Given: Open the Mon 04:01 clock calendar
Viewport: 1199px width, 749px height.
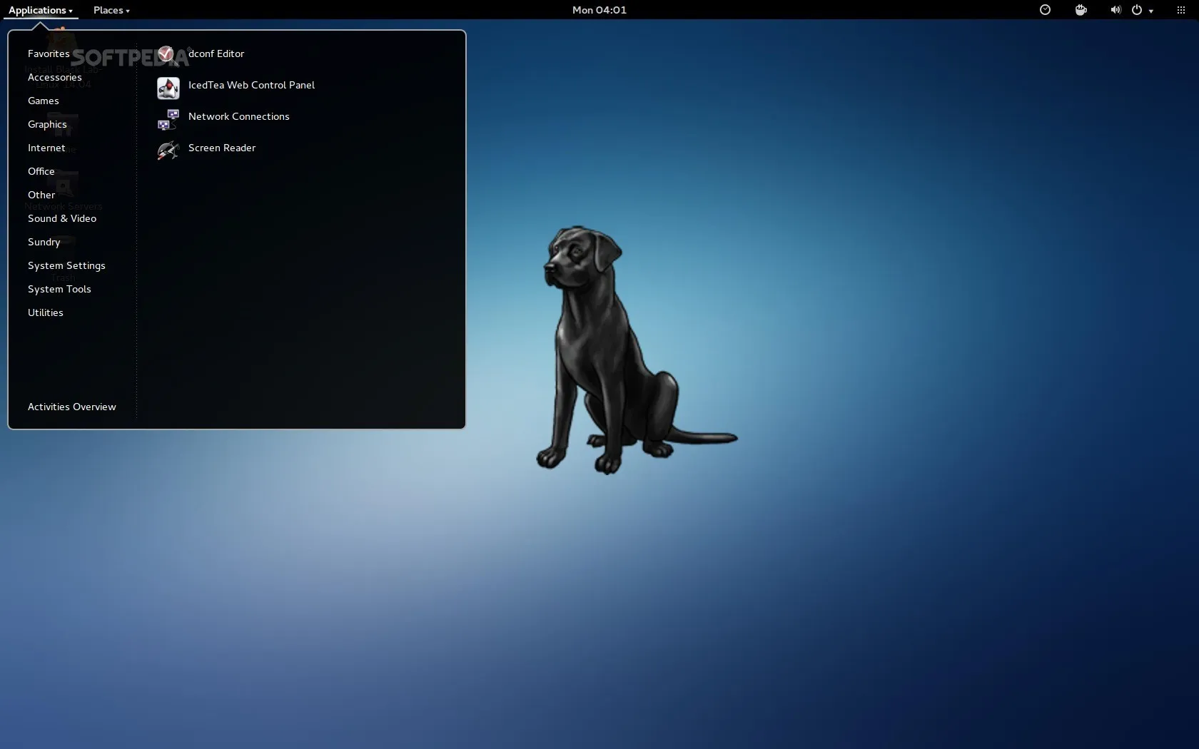Looking at the screenshot, I should pyautogui.click(x=599, y=10).
